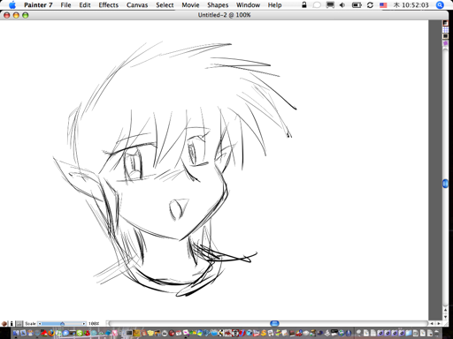Click the Scale slider left arrow button

click(x=40, y=324)
